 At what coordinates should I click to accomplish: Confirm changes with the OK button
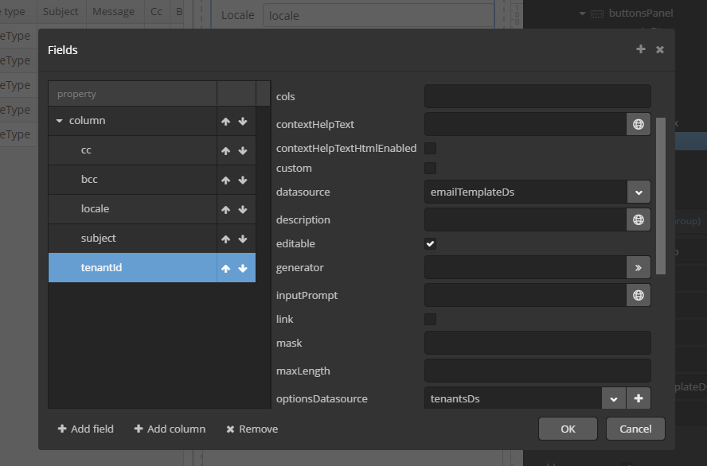point(568,428)
